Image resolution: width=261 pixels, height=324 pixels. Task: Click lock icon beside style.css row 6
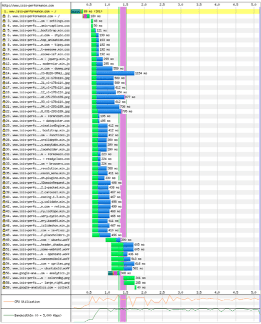(x=4, y=35)
